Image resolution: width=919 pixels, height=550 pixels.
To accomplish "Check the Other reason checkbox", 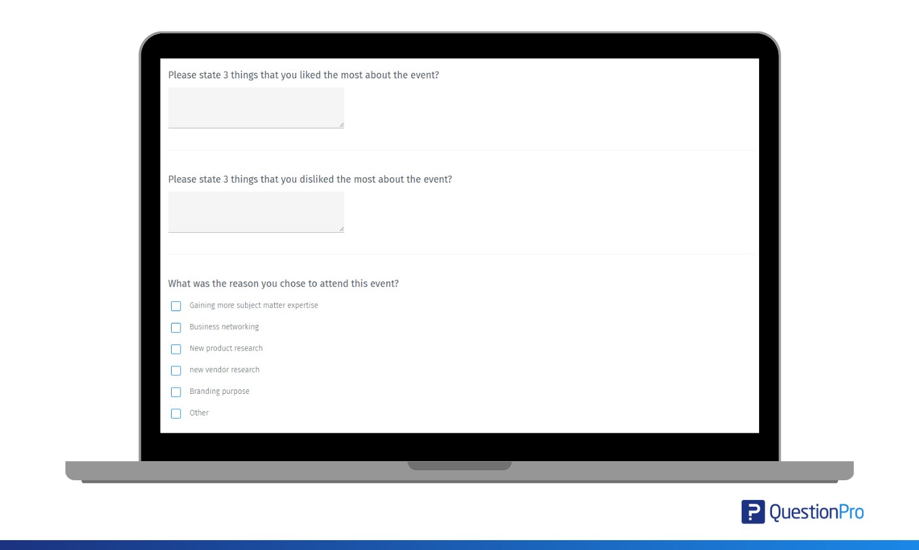I will [x=176, y=414].
